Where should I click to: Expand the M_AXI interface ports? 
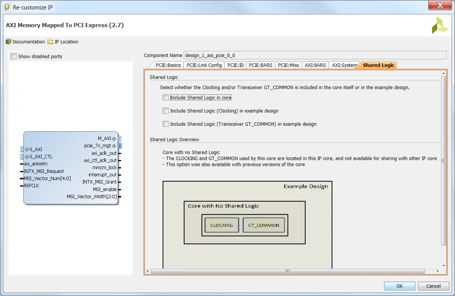(x=114, y=138)
